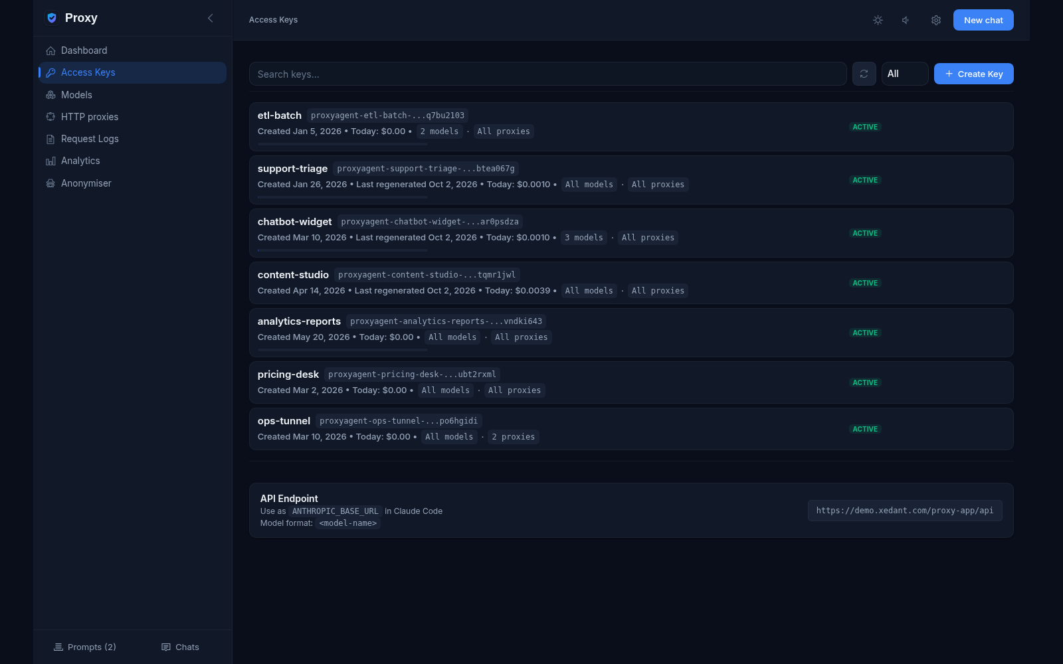Open the All status filter dropdown

coord(905,74)
